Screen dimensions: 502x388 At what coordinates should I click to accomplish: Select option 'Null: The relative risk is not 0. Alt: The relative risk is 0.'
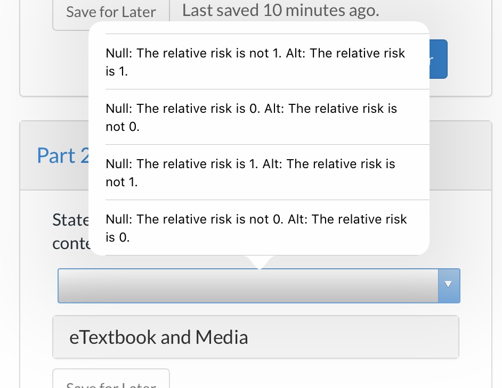coord(256,228)
